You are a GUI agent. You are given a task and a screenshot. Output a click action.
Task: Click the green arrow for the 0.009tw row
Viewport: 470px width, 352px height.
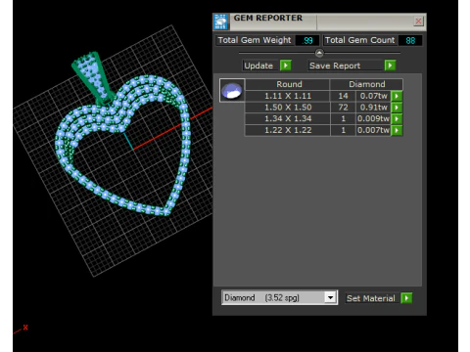(397, 119)
